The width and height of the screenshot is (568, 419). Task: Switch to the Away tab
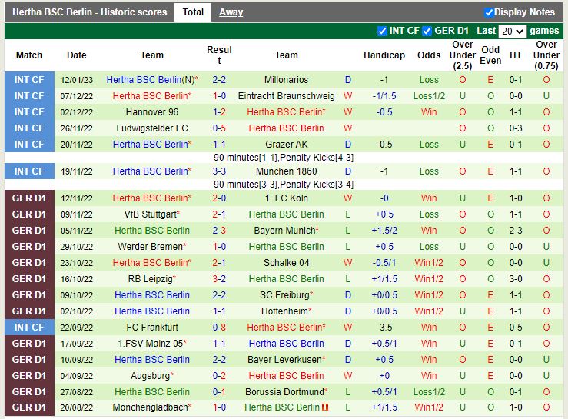(x=231, y=12)
